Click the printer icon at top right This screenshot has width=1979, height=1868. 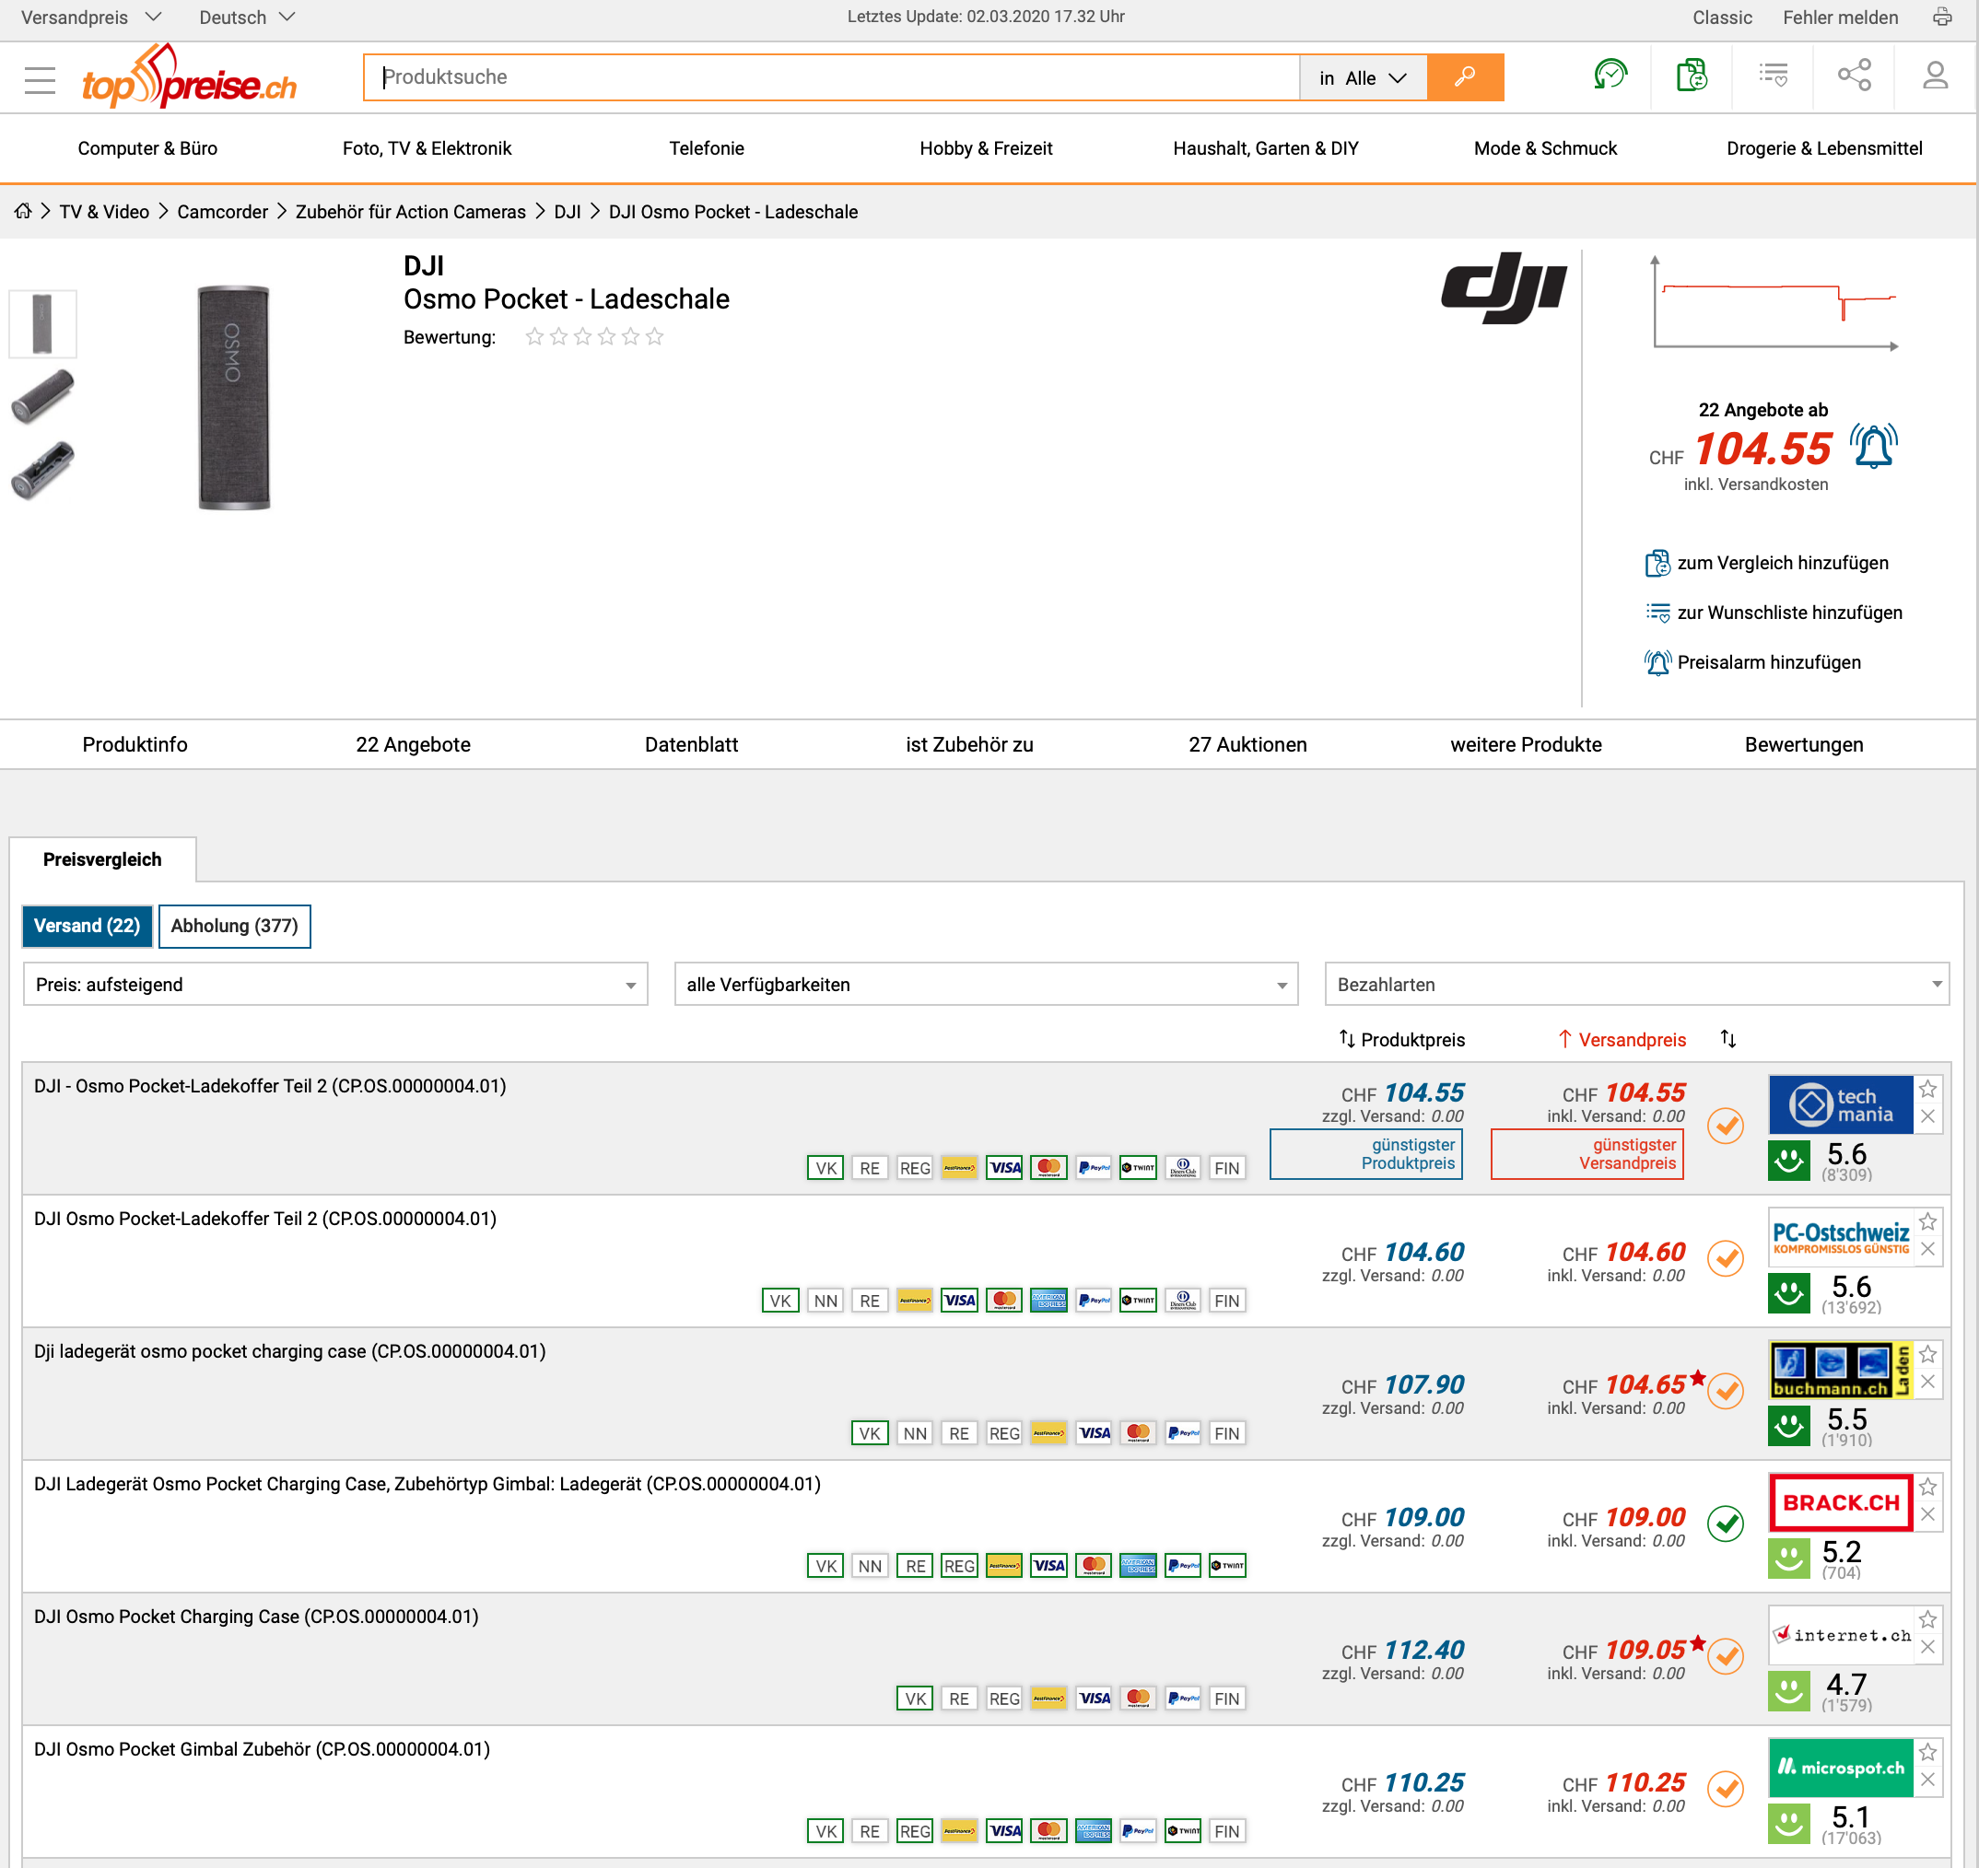tap(1942, 17)
